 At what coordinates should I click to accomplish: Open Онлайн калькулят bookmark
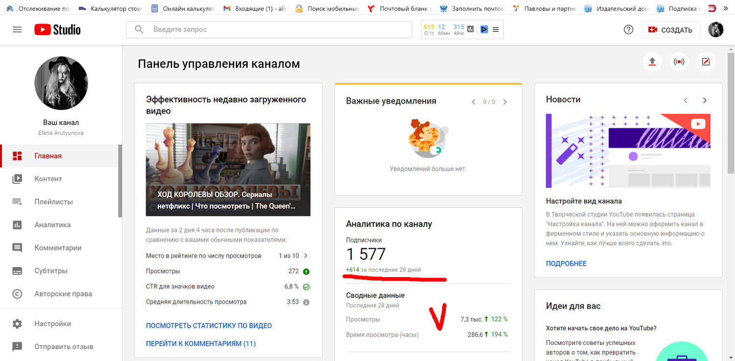(x=183, y=8)
